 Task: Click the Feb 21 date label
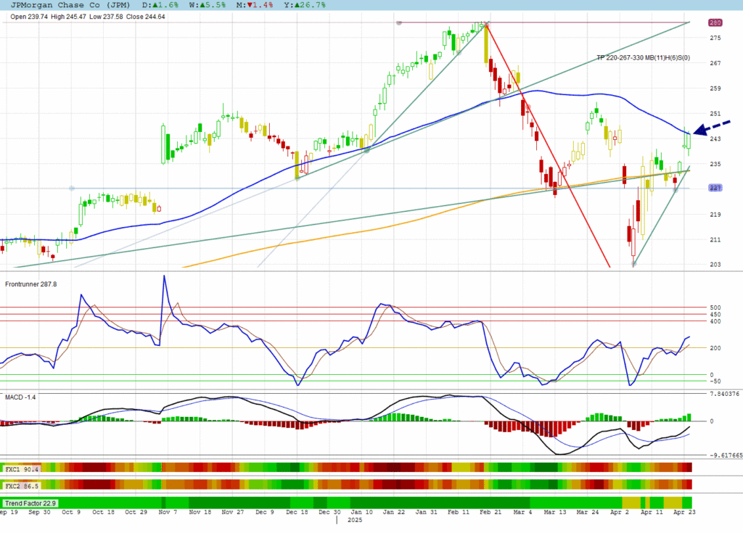(490, 512)
